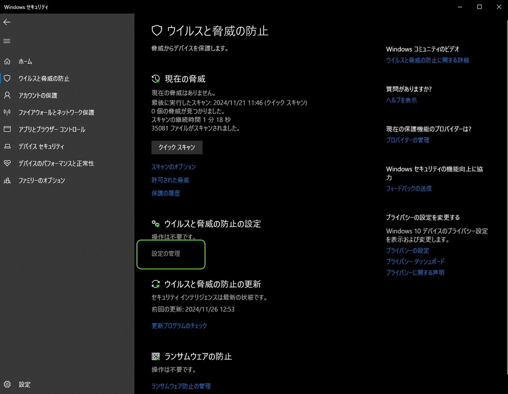Minimize the Windows セキュリティ window
Viewport: 508px width, 394px height.
tap(460, 7)
